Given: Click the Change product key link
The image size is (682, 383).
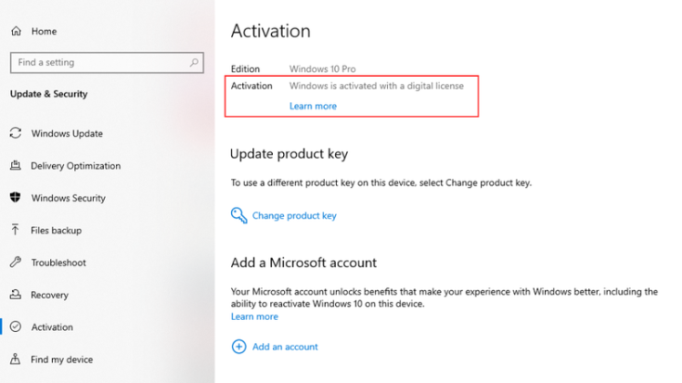Looking at the screenshot, I should [294, 216].
